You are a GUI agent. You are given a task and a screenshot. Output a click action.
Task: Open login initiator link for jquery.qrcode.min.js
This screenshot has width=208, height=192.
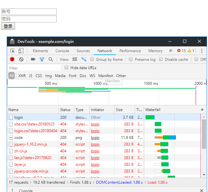coord(95,171)
